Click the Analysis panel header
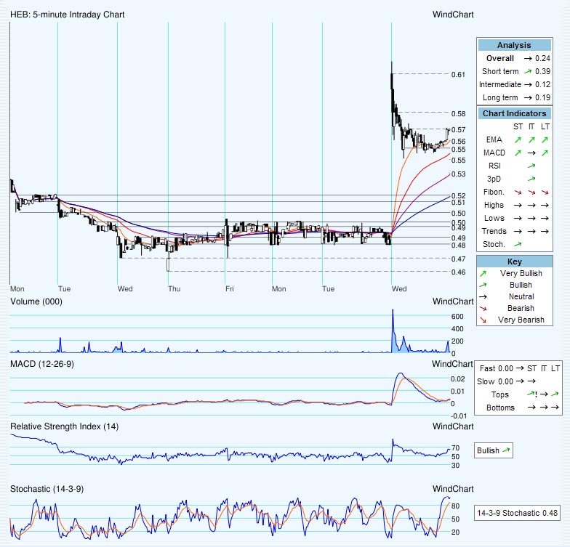Screen dimensions: 570x547 pos(514,45)
